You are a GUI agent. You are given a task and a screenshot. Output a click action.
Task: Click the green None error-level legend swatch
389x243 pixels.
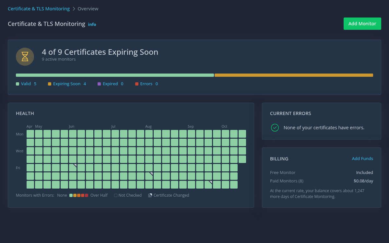[x=71, y=195]
